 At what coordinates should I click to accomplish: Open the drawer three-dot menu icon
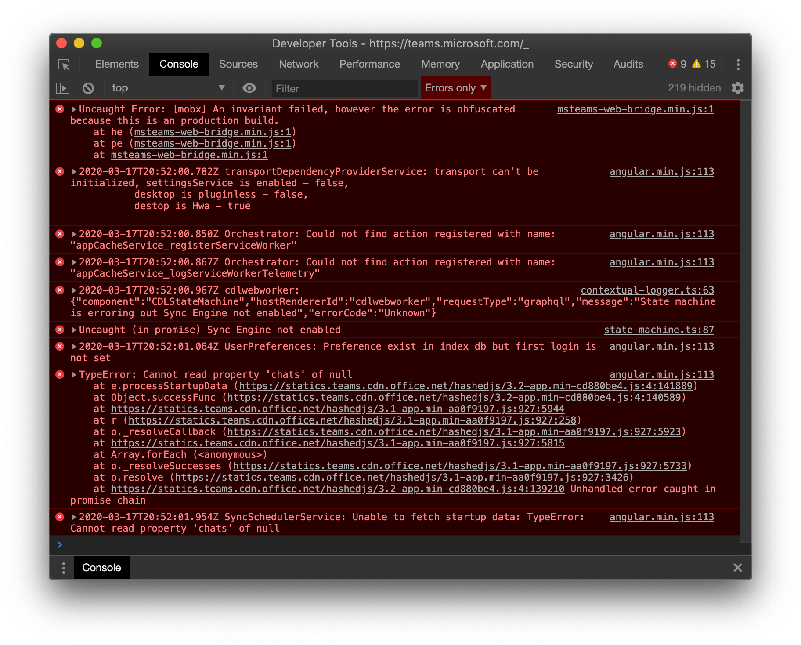point(64,568)
